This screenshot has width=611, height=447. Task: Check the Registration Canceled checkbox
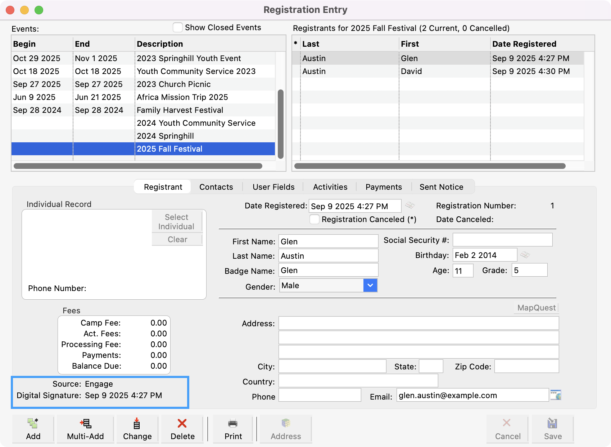(314, 219)
